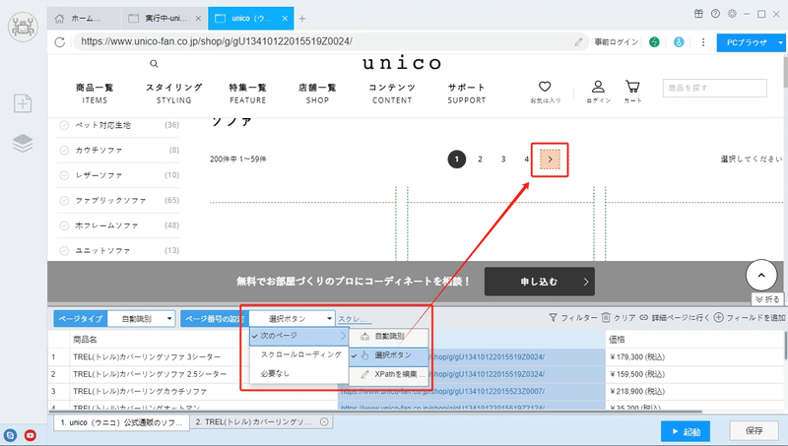Open the sort 選択してください dropdown
The width and height of the screenshot is (788, 446).
752,159
